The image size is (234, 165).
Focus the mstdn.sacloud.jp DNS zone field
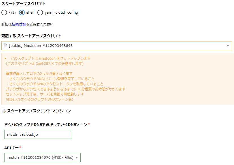pyautogui.click(x=38, y=134)
